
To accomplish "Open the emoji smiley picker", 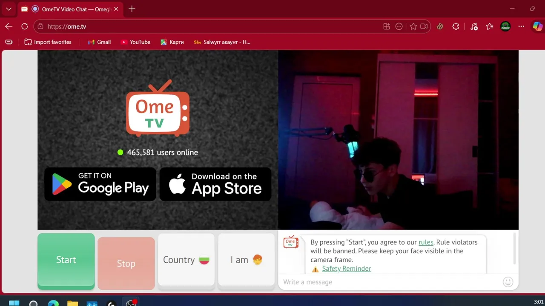I will (x=508, y=282).
